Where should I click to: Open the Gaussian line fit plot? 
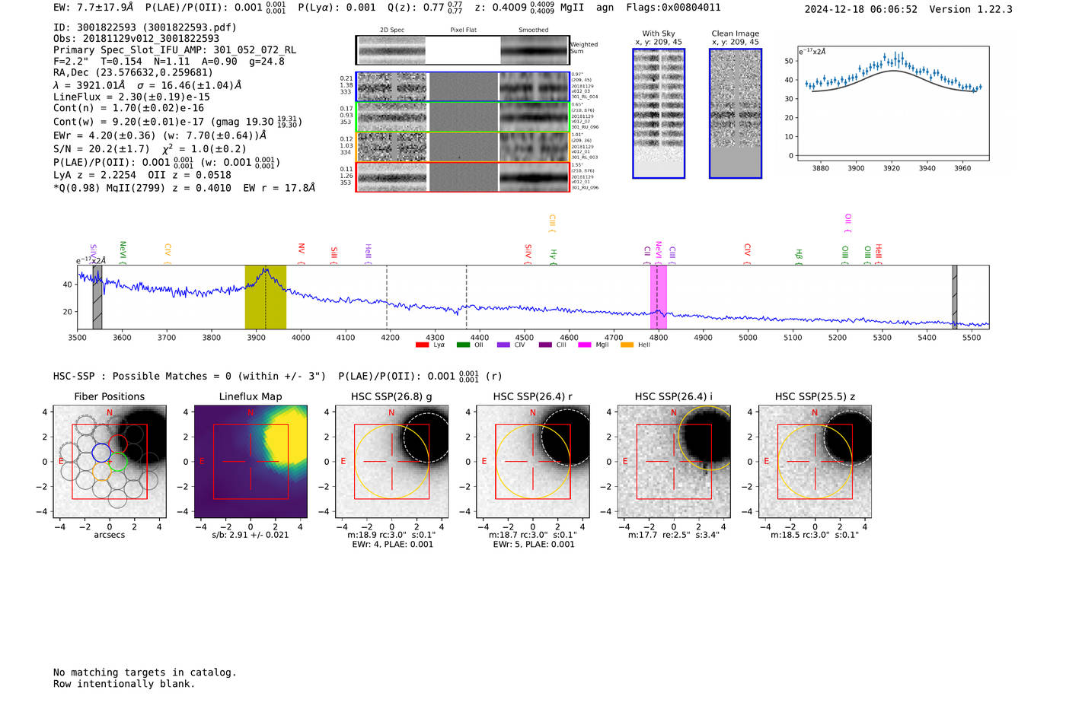[x=892, y=103]
